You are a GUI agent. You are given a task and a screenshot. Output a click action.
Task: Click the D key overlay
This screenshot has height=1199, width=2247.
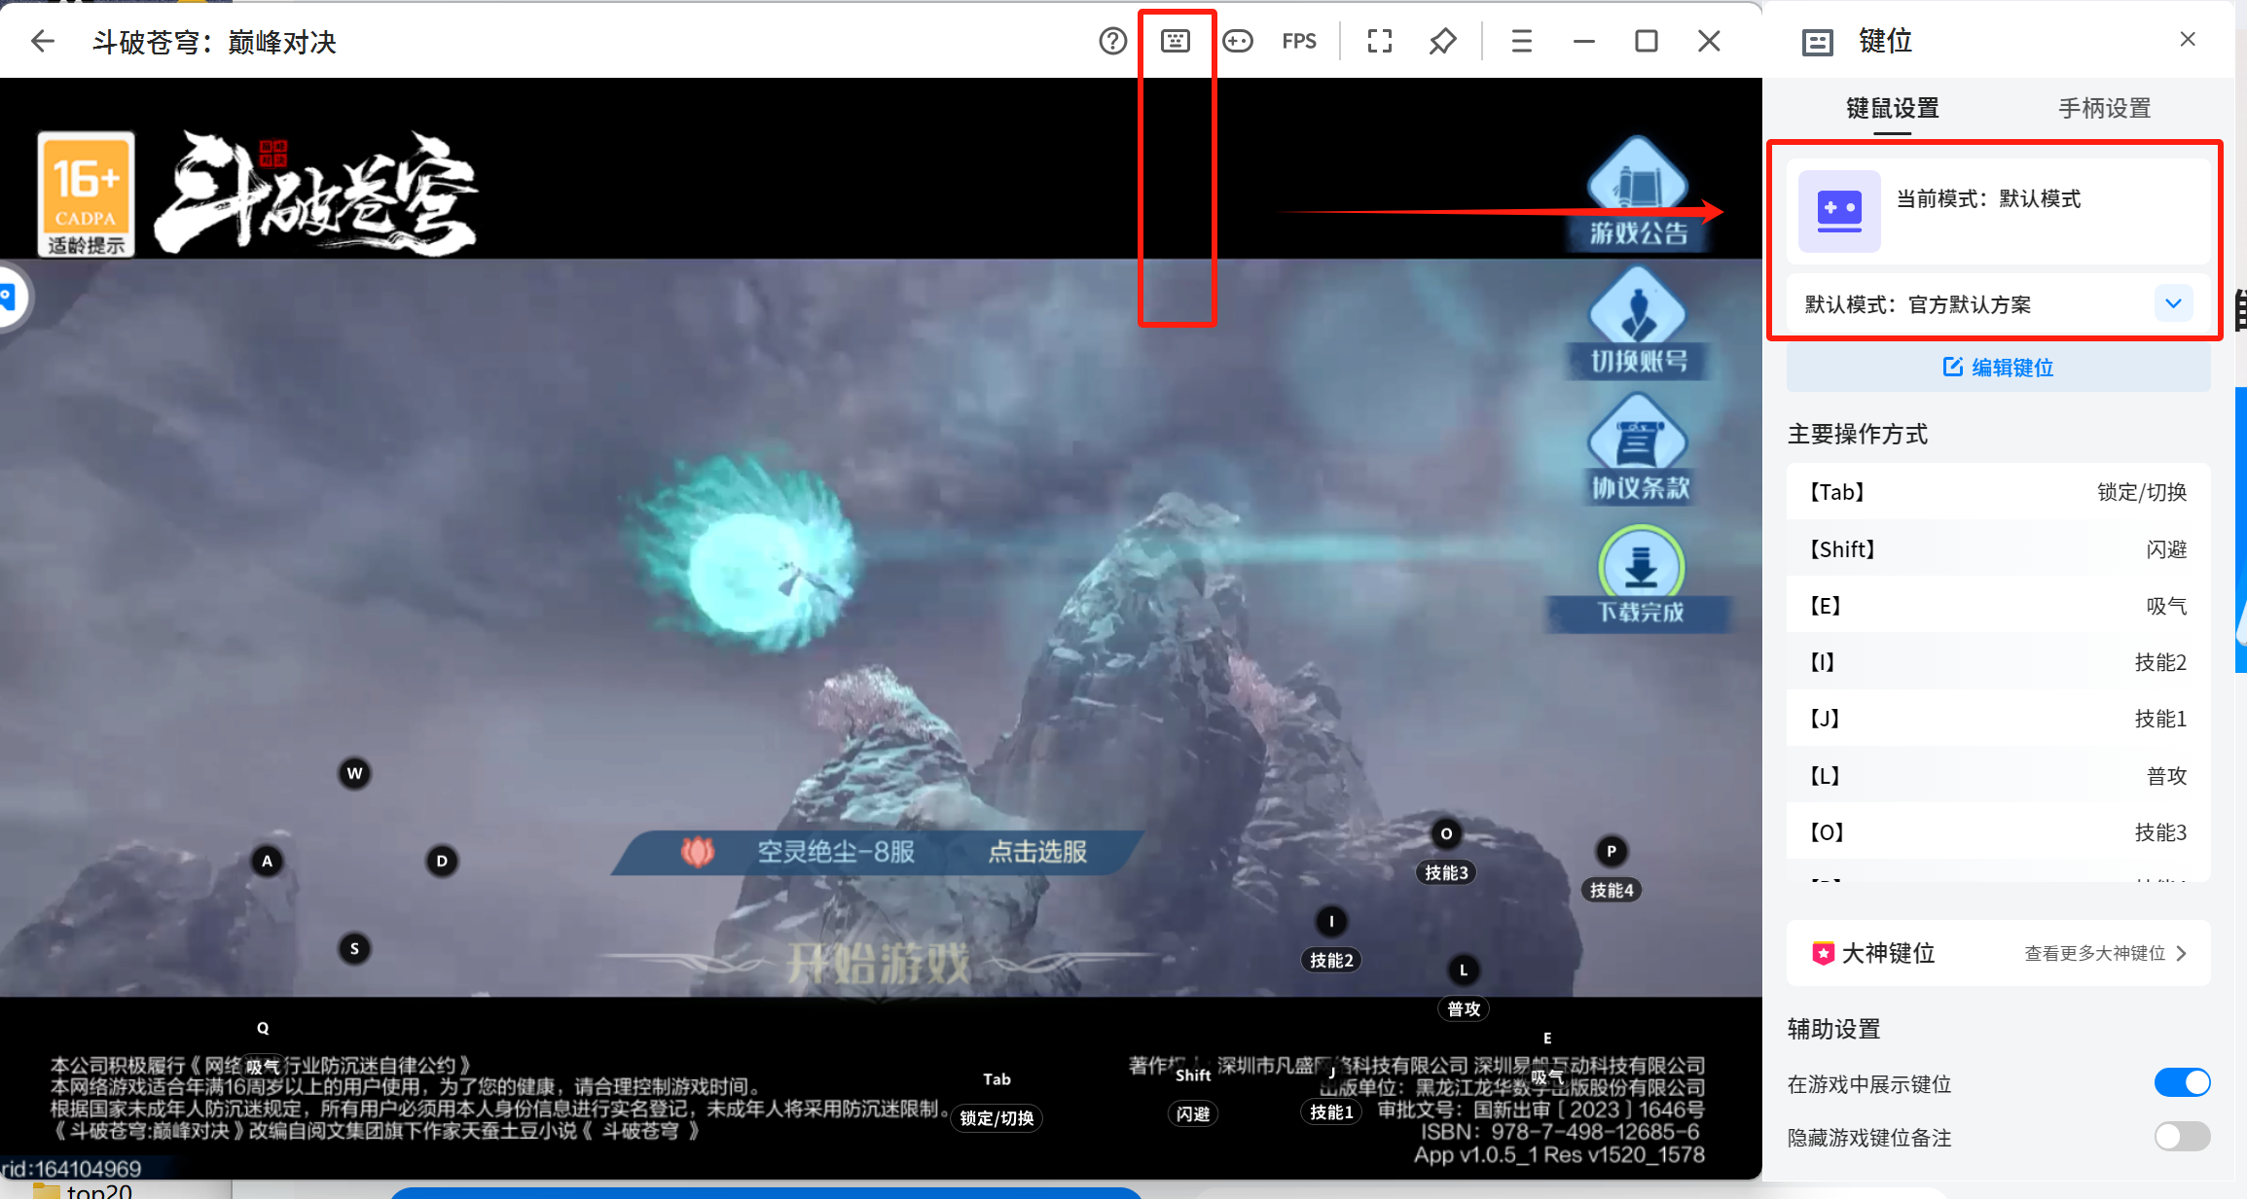[442, 861]
